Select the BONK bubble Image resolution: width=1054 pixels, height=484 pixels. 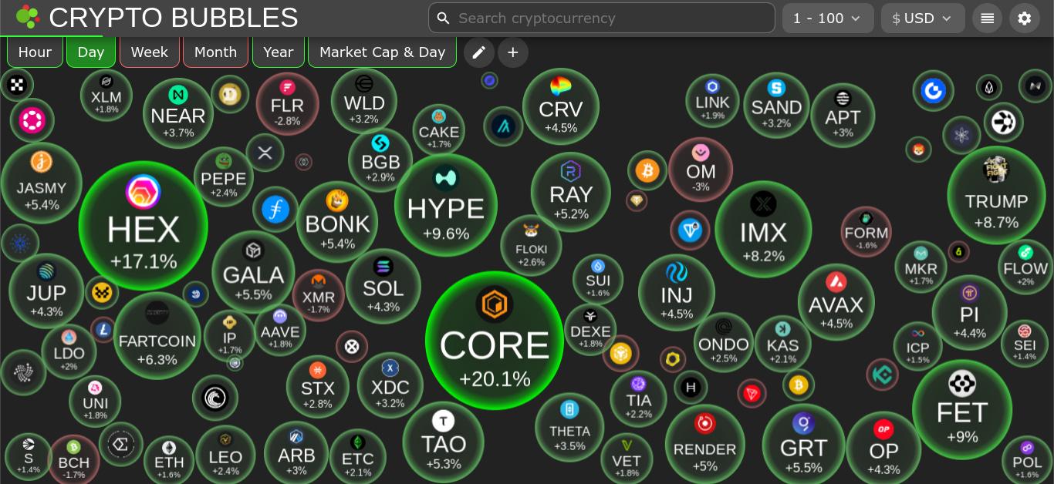click(337, 221)
